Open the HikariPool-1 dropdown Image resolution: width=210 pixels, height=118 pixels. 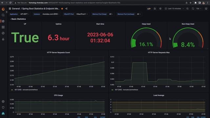coord(82,14)
